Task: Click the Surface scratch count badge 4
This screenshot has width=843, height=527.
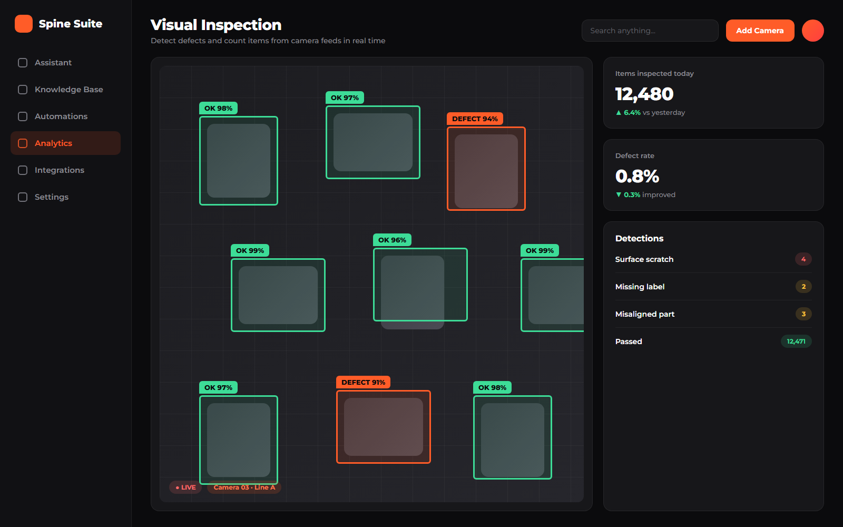Action: 803,259
